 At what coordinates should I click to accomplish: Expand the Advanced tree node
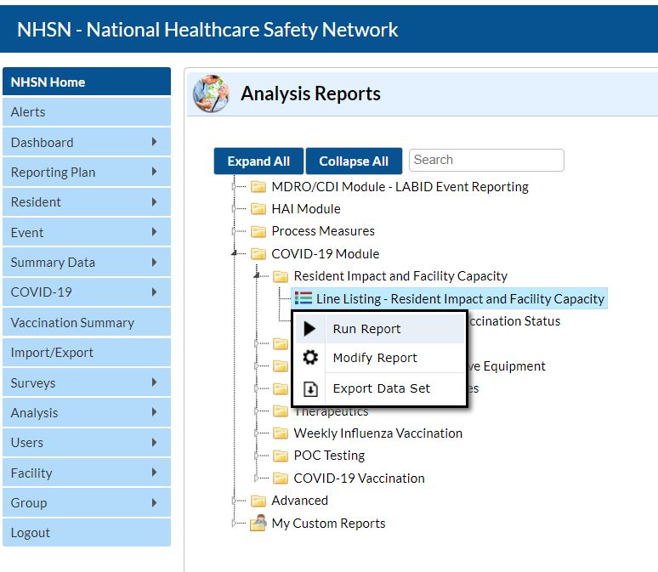[x=234, y=501]
